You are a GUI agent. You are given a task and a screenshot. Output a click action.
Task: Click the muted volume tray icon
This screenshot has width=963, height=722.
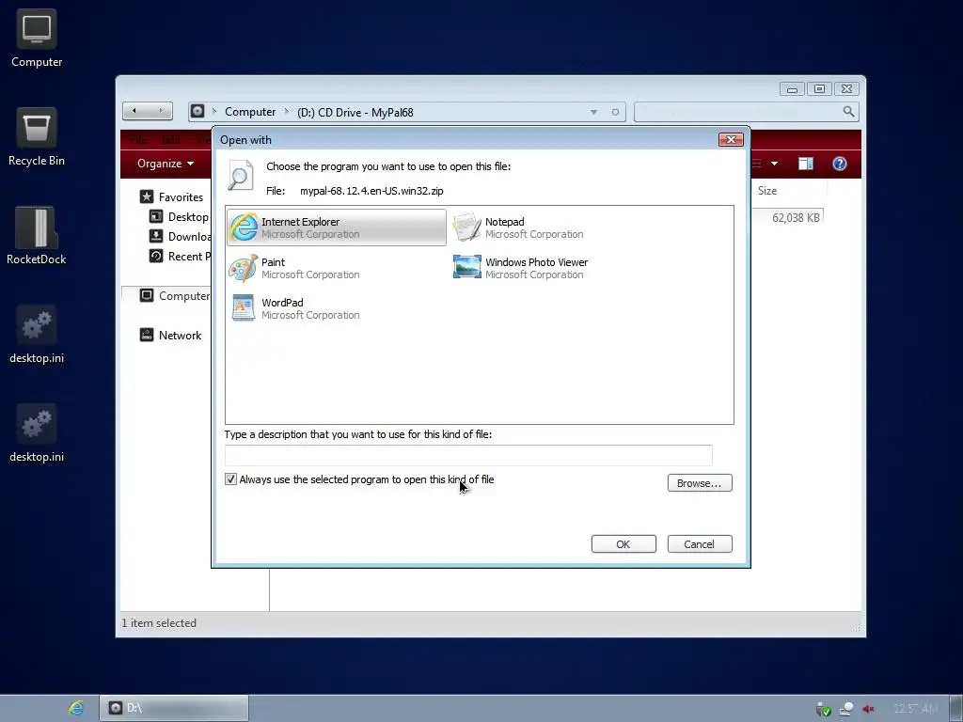[x=868, y=709]
